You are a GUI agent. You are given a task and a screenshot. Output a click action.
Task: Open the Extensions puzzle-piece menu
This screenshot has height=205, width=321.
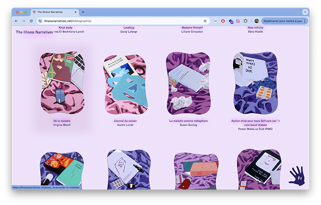[x=246, y=21]
